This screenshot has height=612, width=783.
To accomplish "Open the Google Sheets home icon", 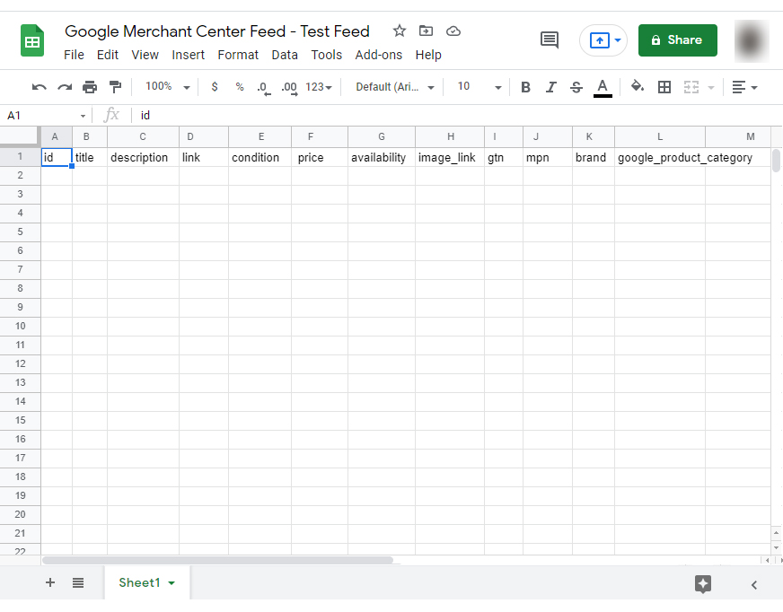I will tap(32, 40).
